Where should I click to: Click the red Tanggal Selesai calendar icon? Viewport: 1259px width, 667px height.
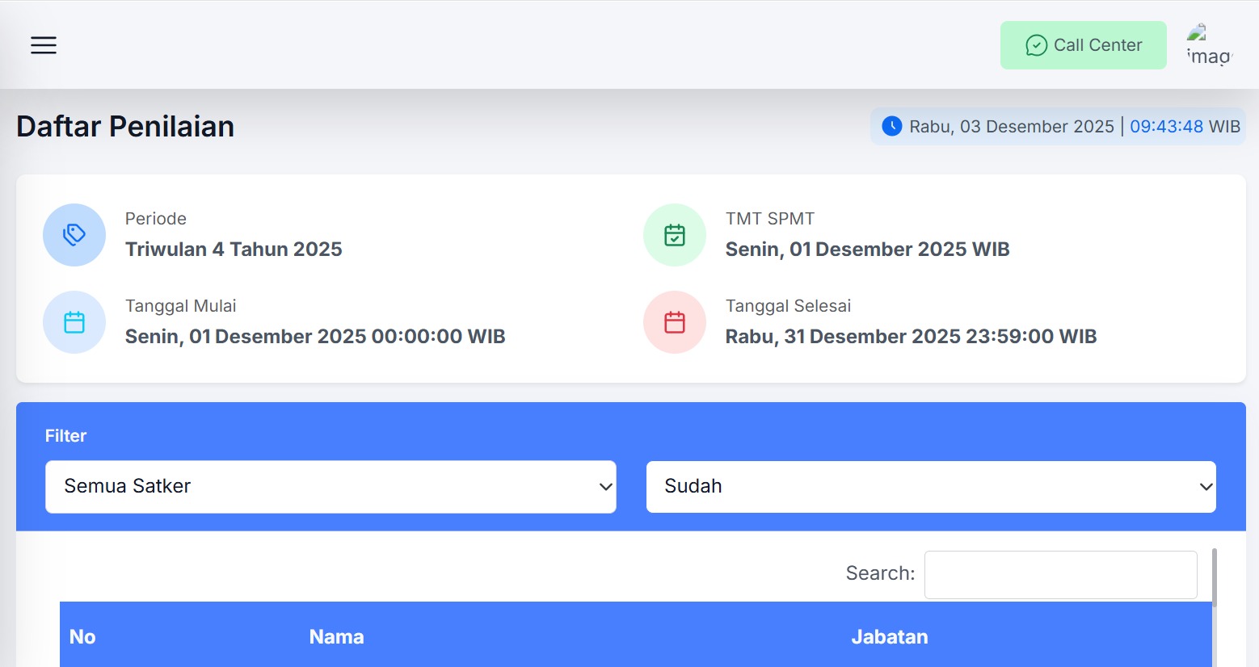pos(675,322)
